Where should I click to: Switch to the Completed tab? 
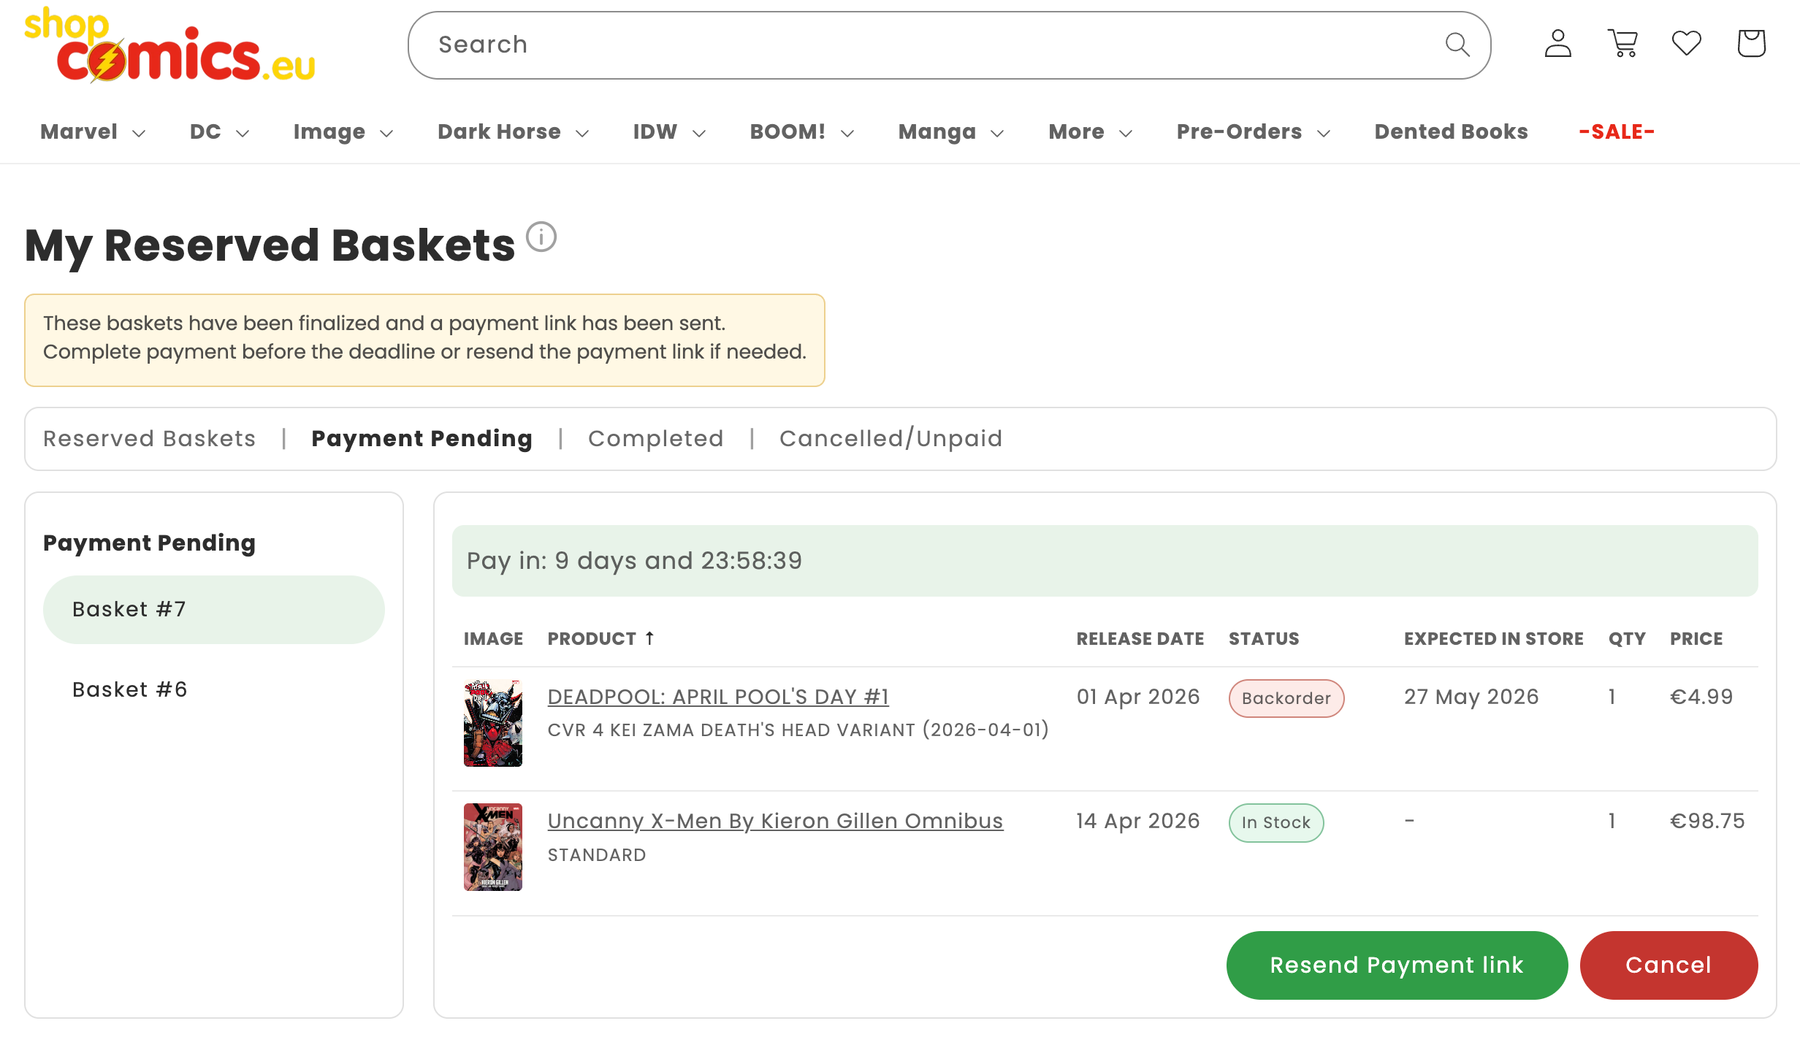(x=655, y=439)
